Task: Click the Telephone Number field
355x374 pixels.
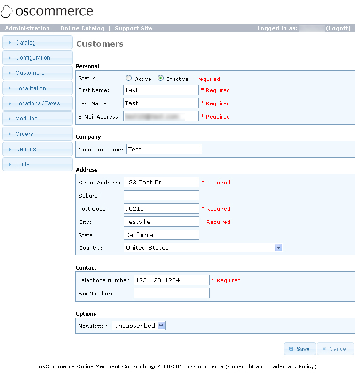Action: pyautogui.click(x=171, y=280)
